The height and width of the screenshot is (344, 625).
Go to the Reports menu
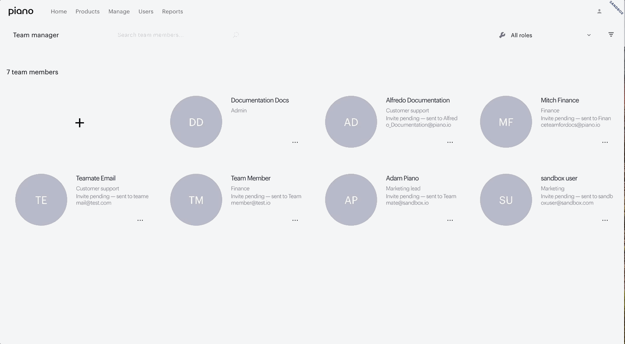172,12
